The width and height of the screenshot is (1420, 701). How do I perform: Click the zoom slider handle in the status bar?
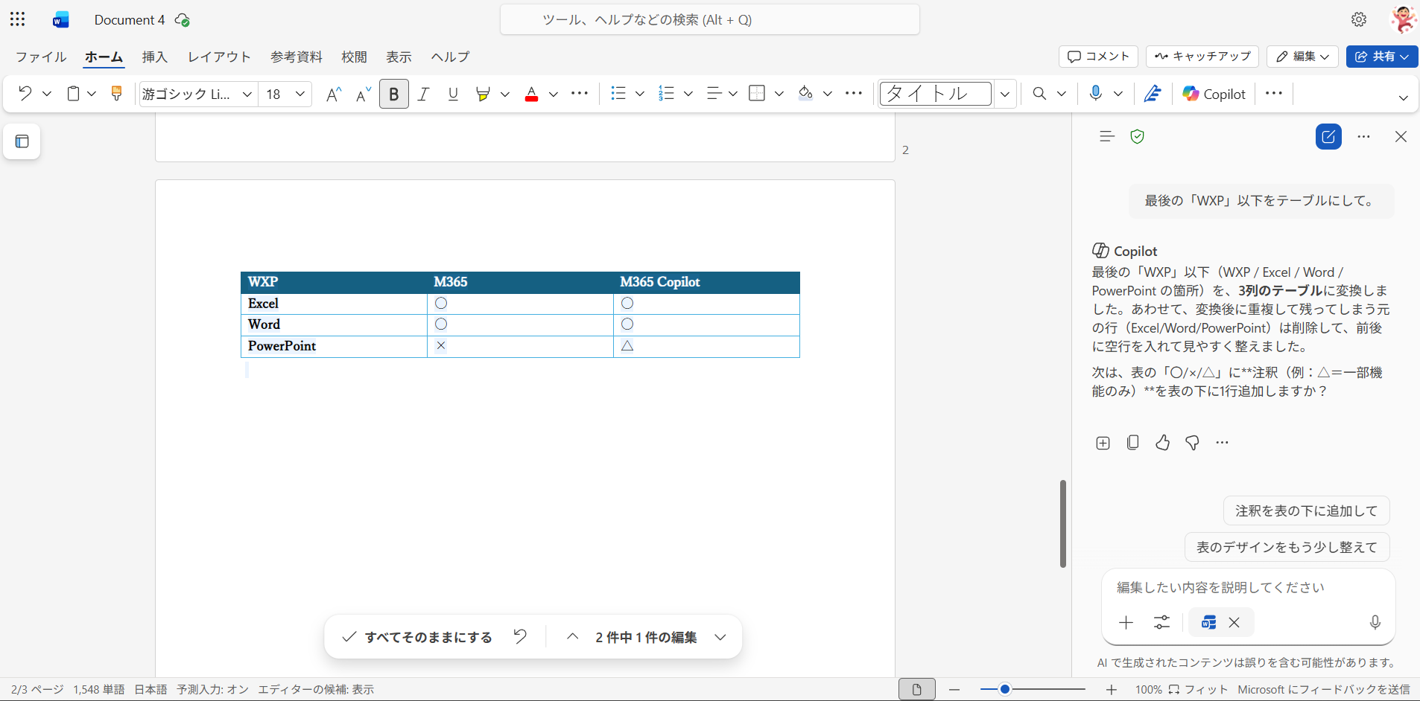(1004, 689)
